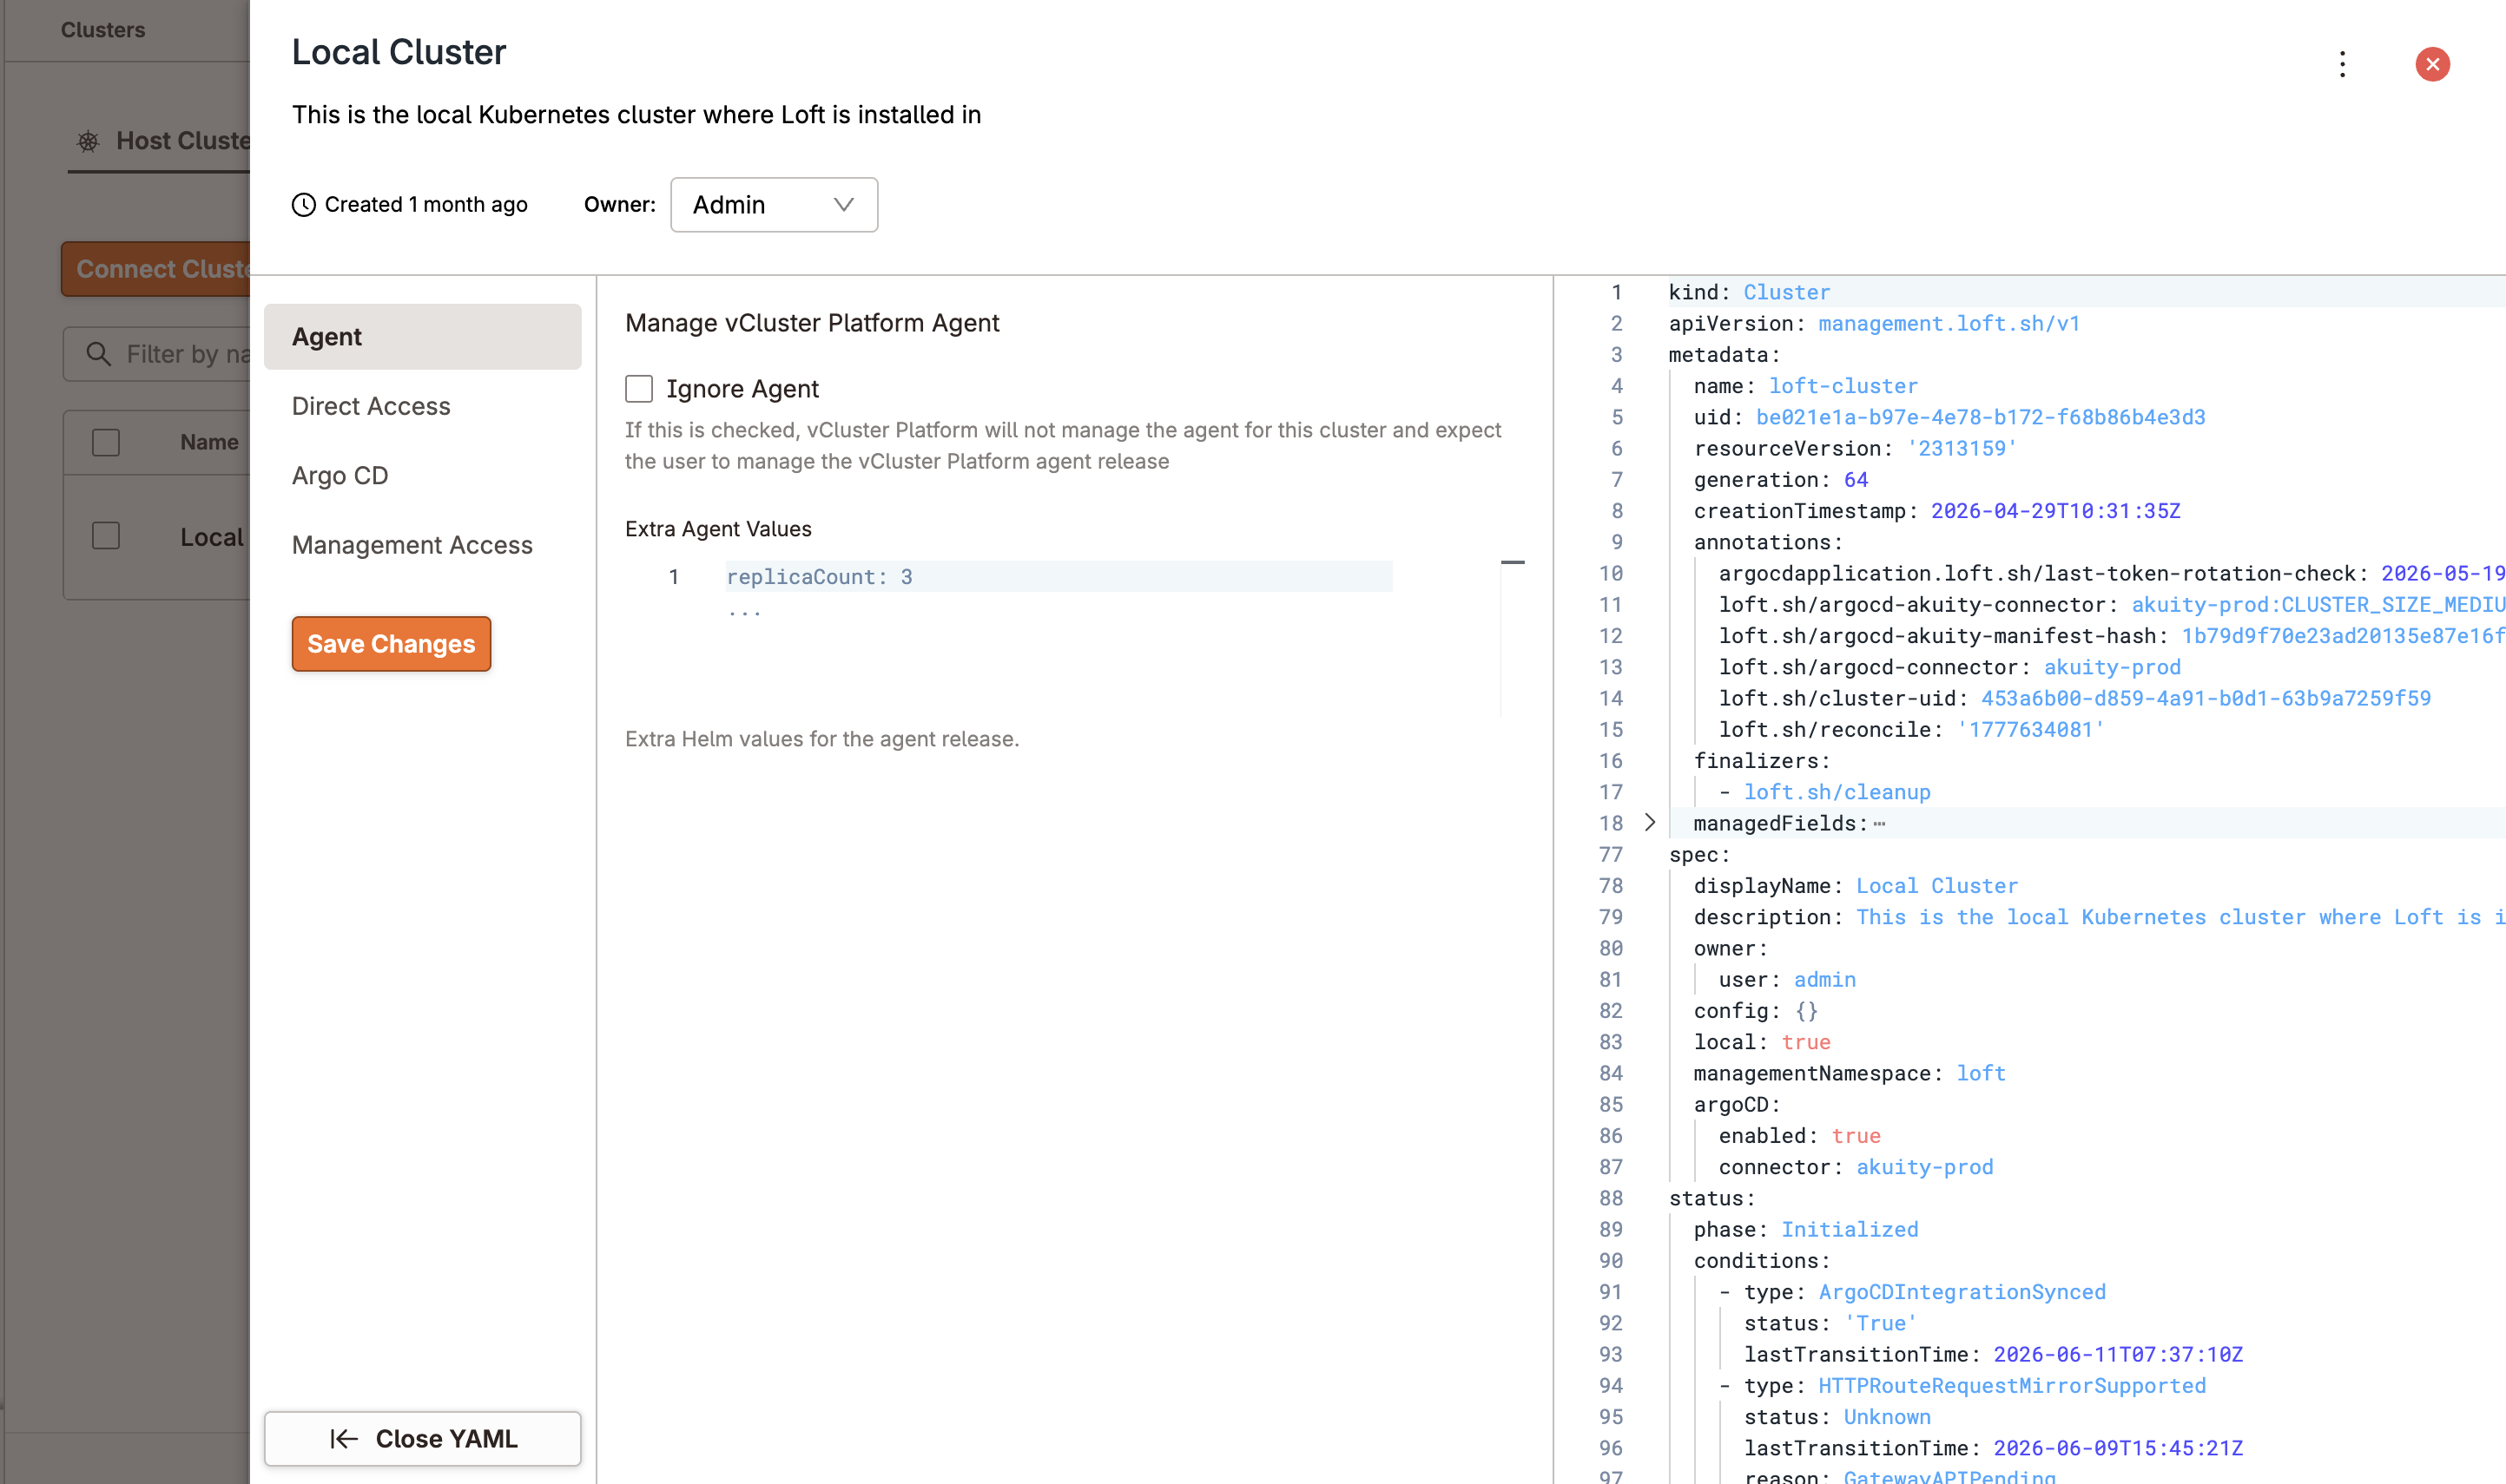Viewport: 2506px width, 1484px height.
Task: Click HTTPRouteRequestMirrorSupported condition type
Action: click(2012, 1386)
